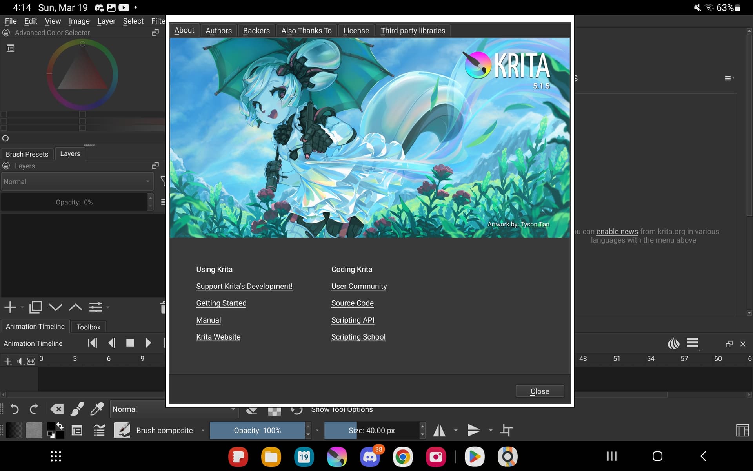Screen dimensions: 753x471
Task: Open the License tab in About dialog
Action: pos(356,31)
